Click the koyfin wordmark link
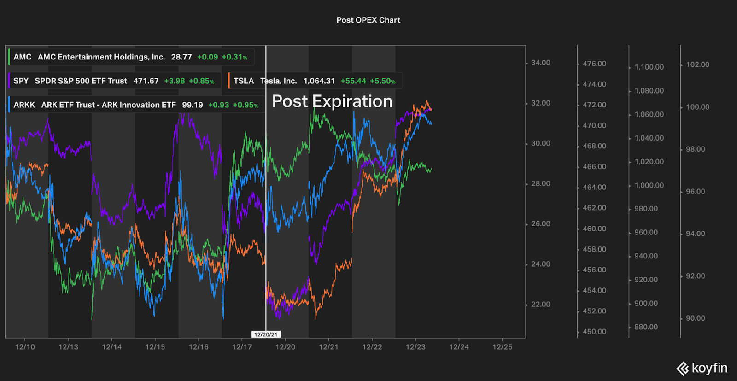Screen dimensions: 737x381 point(709,369)
